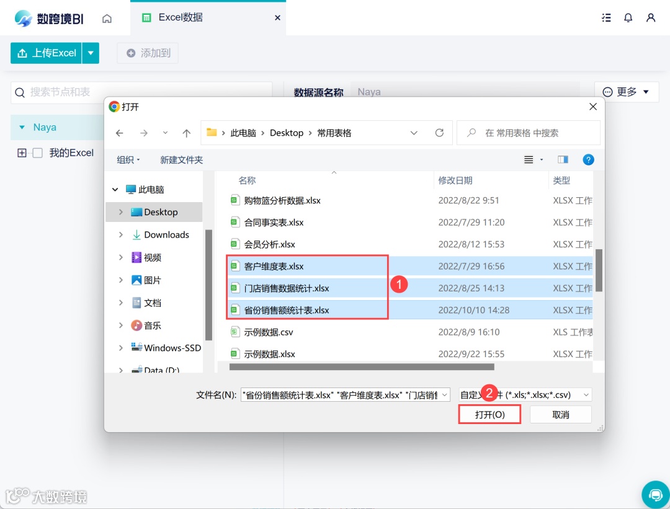Open the 自定义文件 file type dropdown
This screenshot has height=509, width=670.
click(545, 394)
